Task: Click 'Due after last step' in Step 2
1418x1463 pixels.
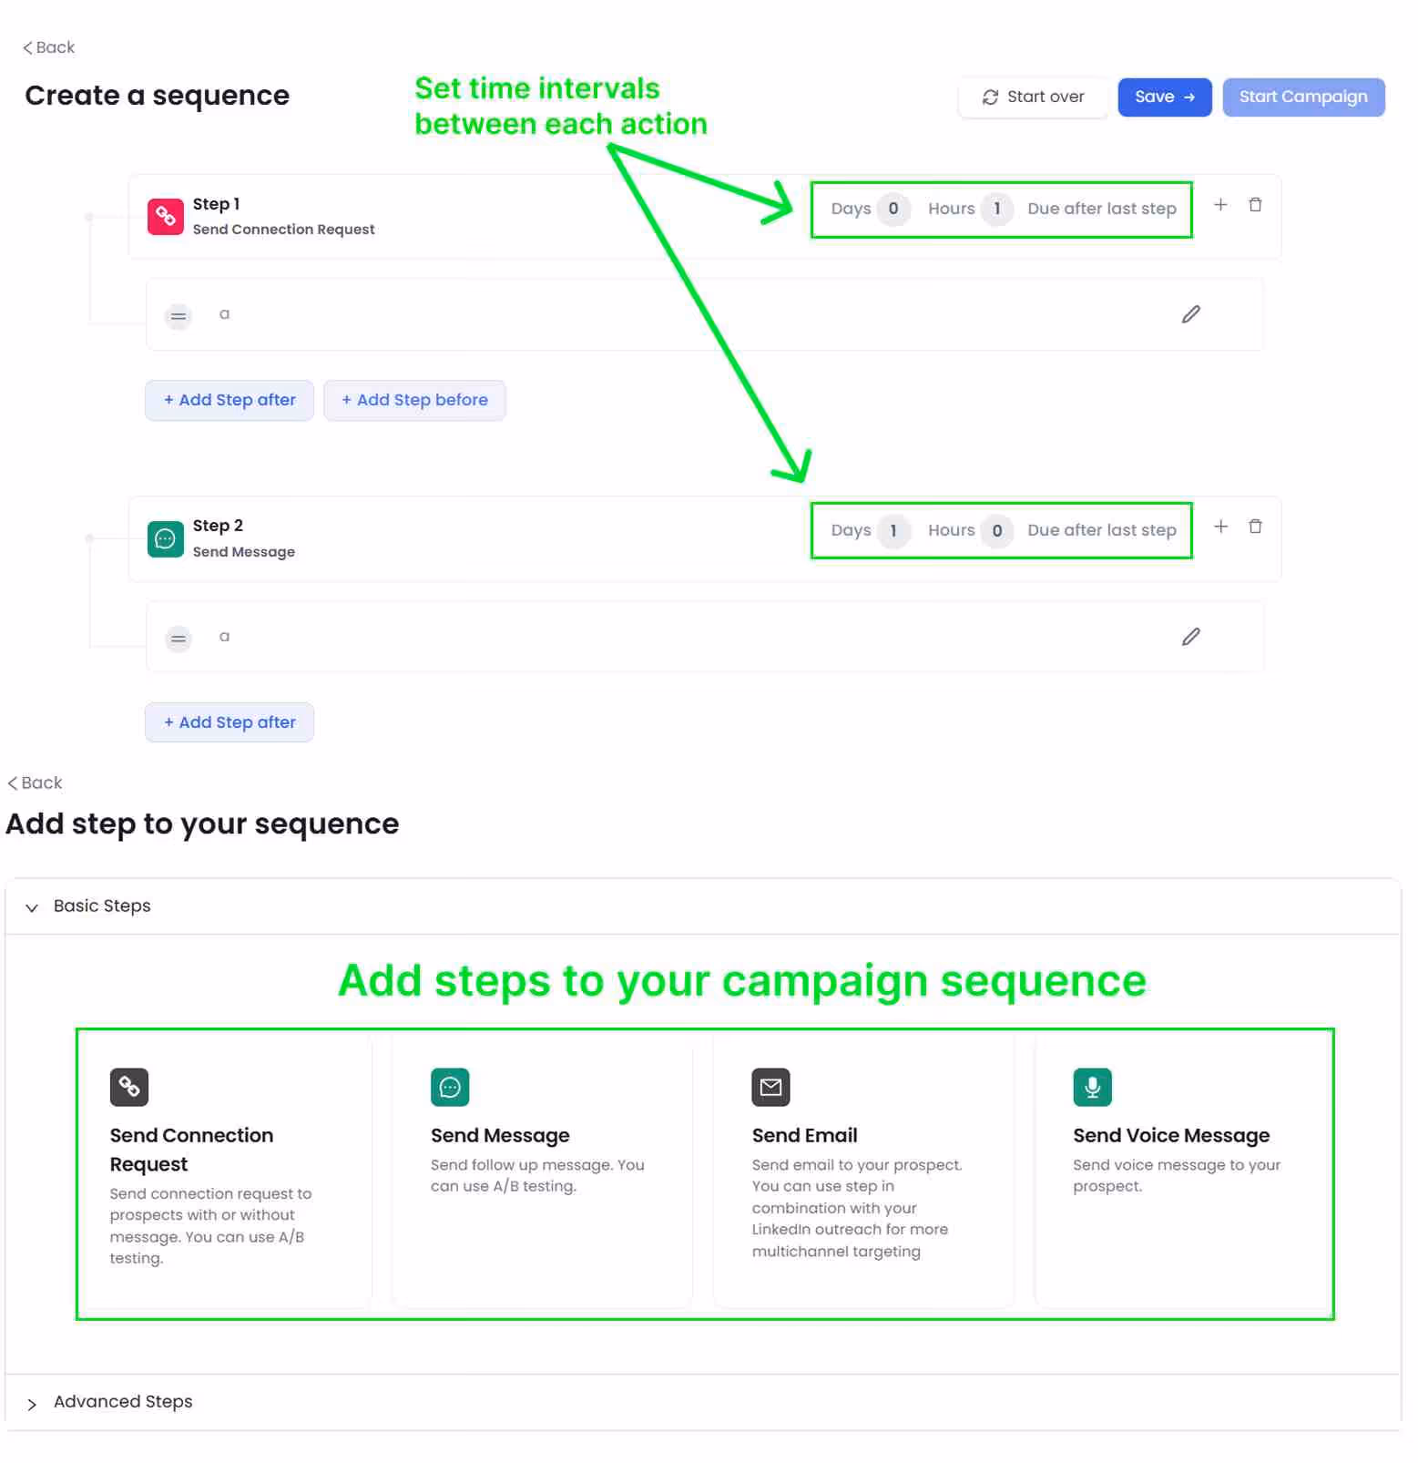Action: coord(1102,530)
